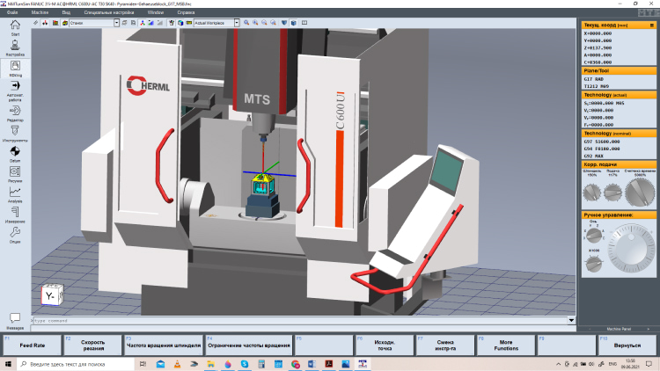Click F4 Ограничение частоты вращения button
The image size is (660, 371).
point(249,345)
